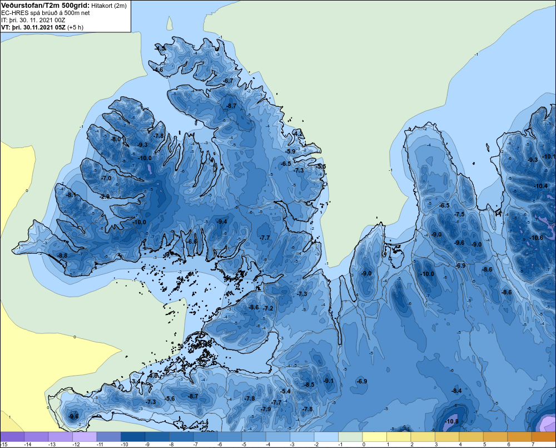Image resolution: width=556 pixels, height=448 pixels.
Task: Click the legend scale label -15
Action: 4,445
